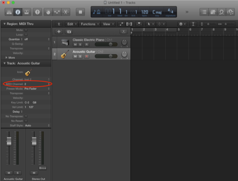The height and width of the screenshot is (181, 238).
Task: Mute the Classic Electric Piano track
Action: click(x=75, y=45)
